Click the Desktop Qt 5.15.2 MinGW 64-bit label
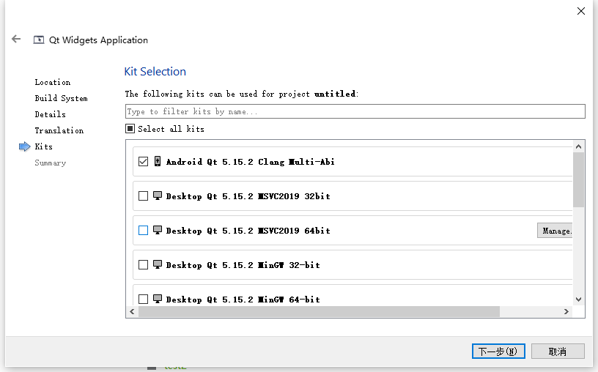 point(243,300)
